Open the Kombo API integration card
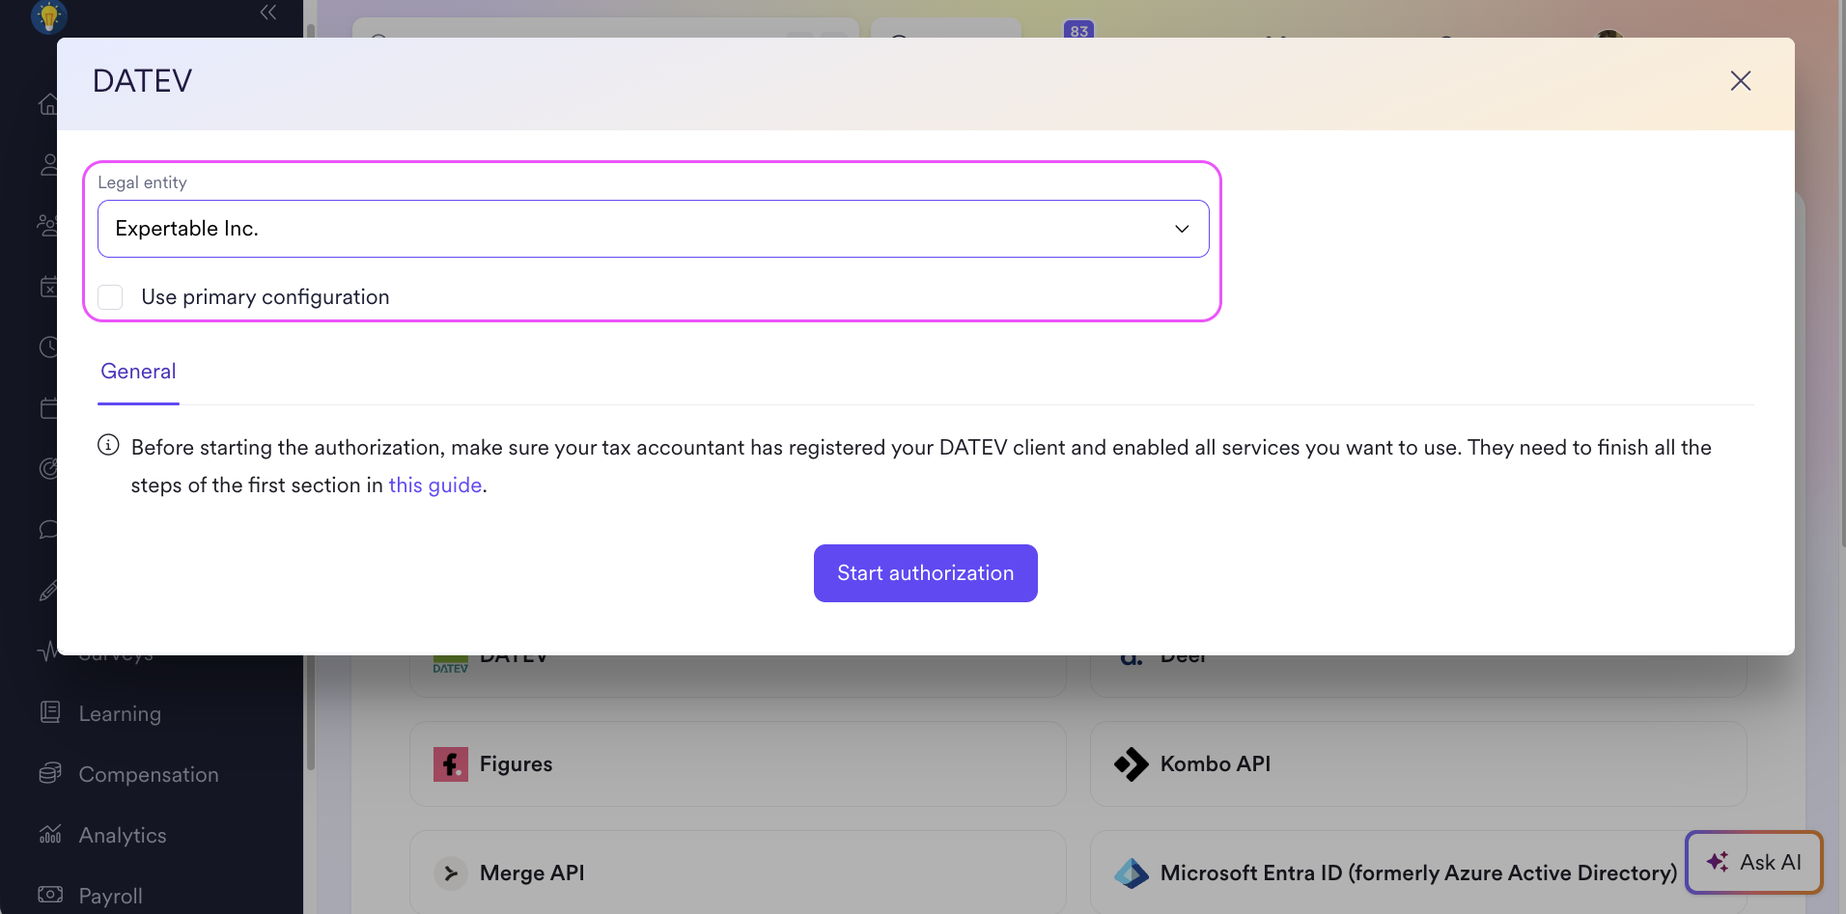This screenshot has width=1846, height=914. tap(1418, 764)
